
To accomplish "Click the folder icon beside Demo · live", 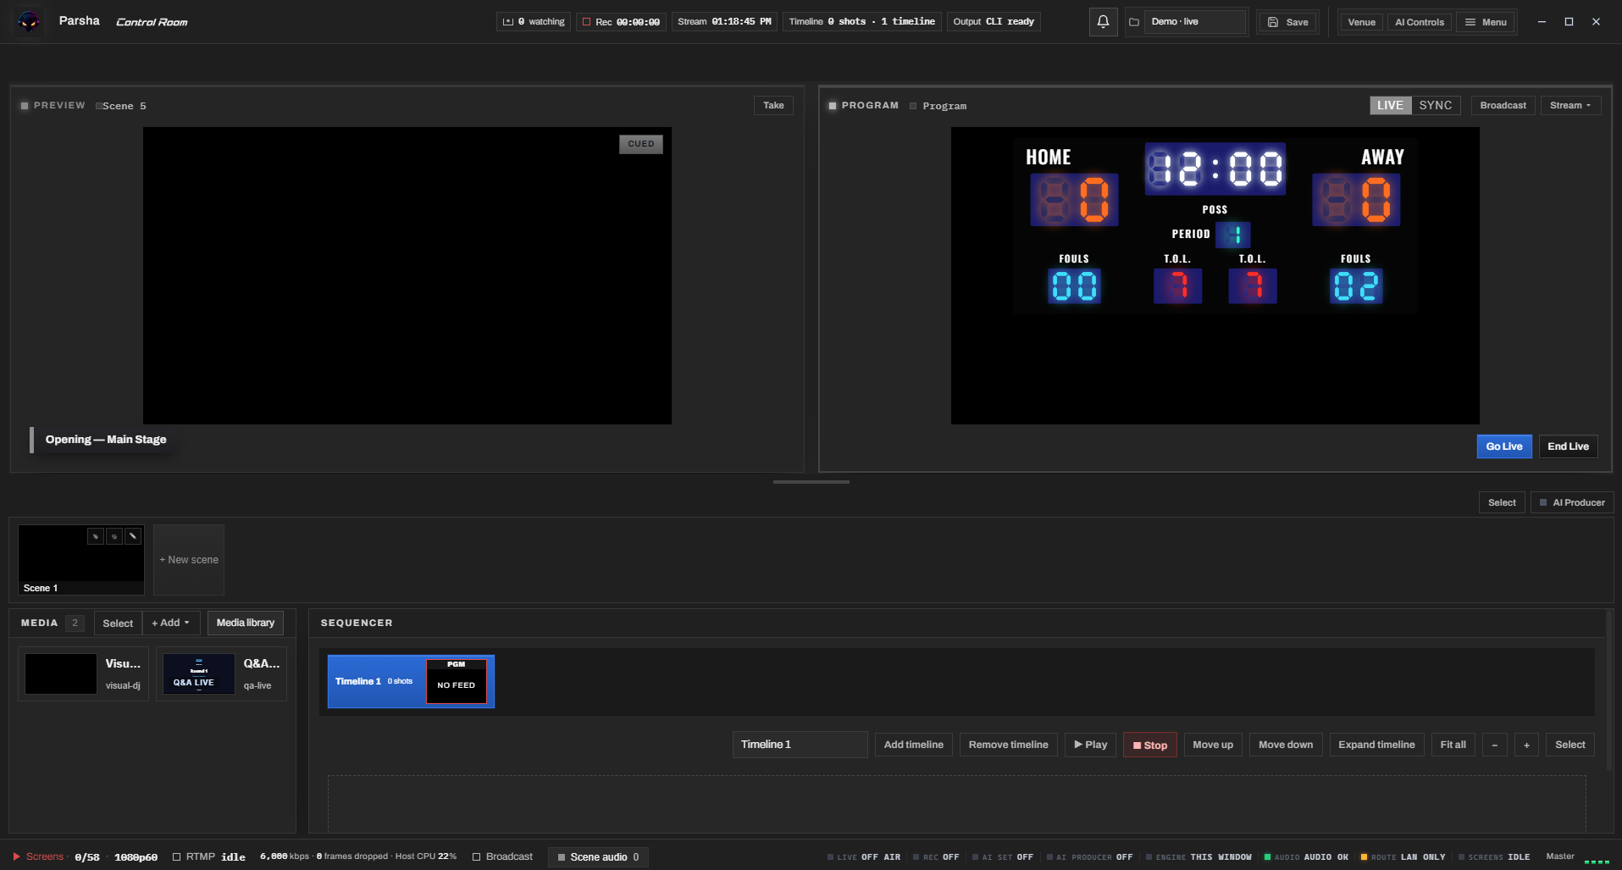I will (x=1134, y=22).
